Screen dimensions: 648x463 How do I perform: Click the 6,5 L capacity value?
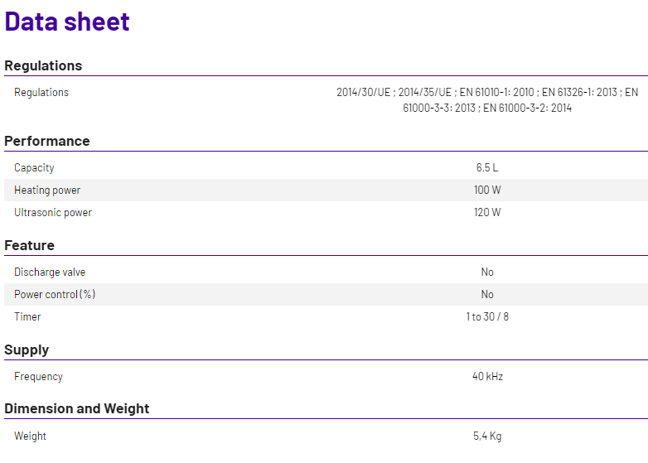487,167
